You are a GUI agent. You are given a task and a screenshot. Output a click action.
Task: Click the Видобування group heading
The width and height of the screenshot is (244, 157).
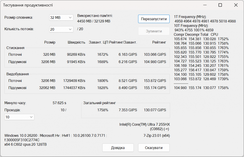click(17, 74)
